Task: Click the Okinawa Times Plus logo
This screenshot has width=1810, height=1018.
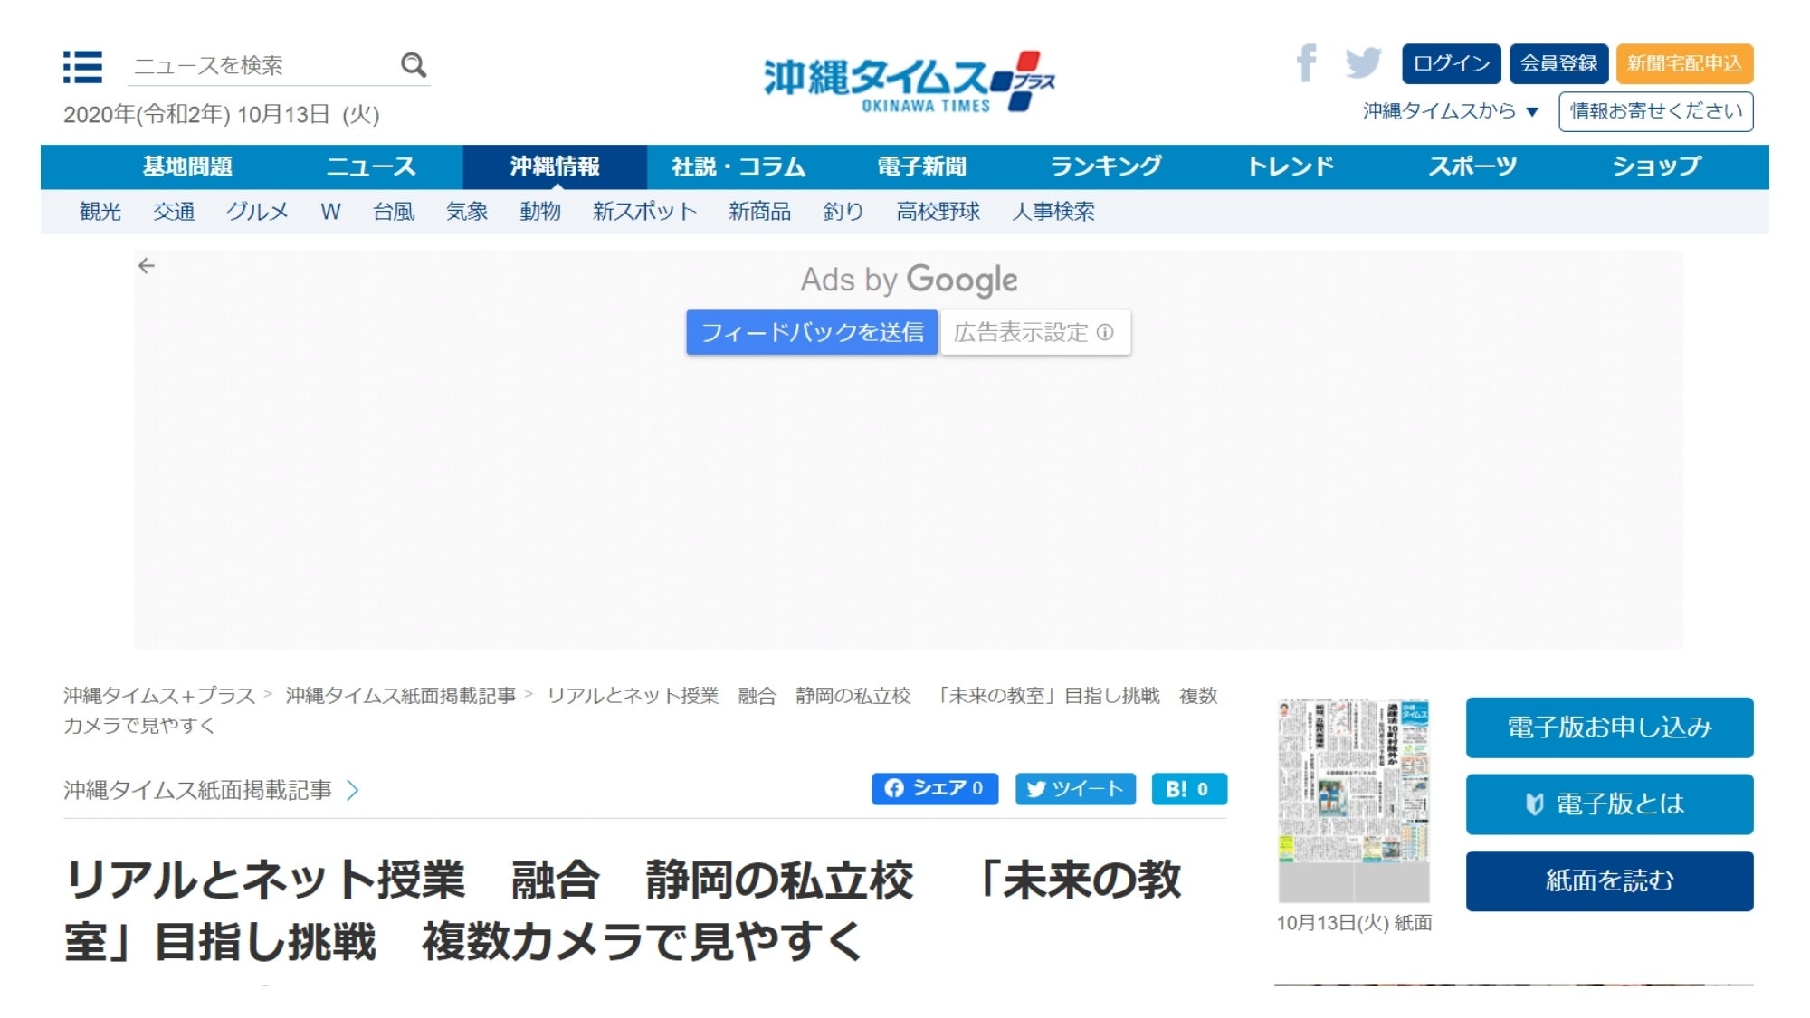Action: click(908, 81)
